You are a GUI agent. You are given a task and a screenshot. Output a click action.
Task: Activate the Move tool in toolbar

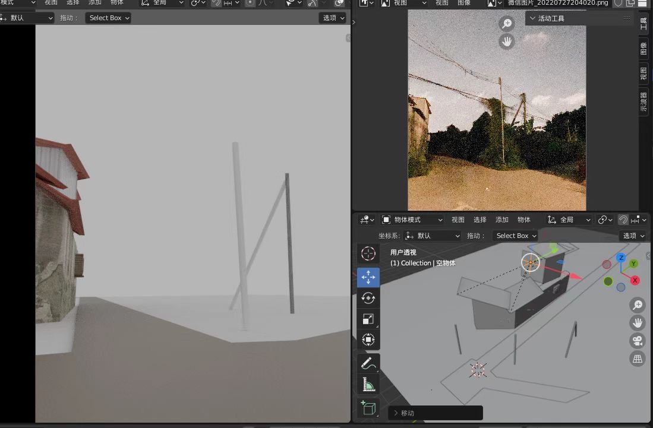pyautogui.click(x=368, y=277)
